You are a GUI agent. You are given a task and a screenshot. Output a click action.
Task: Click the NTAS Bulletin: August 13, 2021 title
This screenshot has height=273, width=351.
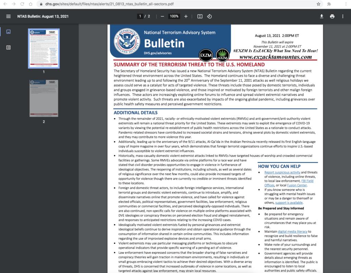point(43,16)
